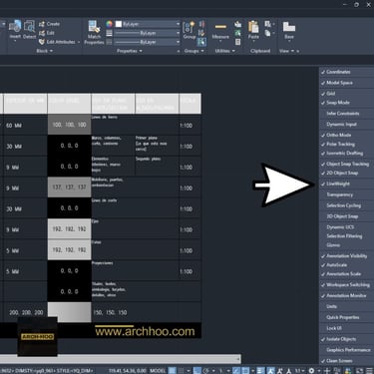Screen dimensions: 374x374
Task: Click the MODEL status bar button
Action: [x=158, y=370]
